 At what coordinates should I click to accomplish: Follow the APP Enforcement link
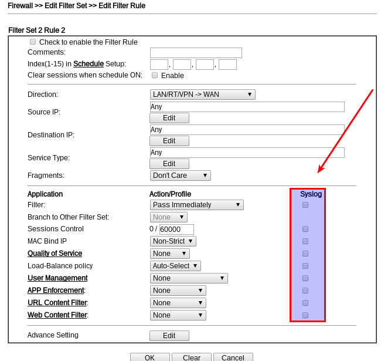click(56, 291)
